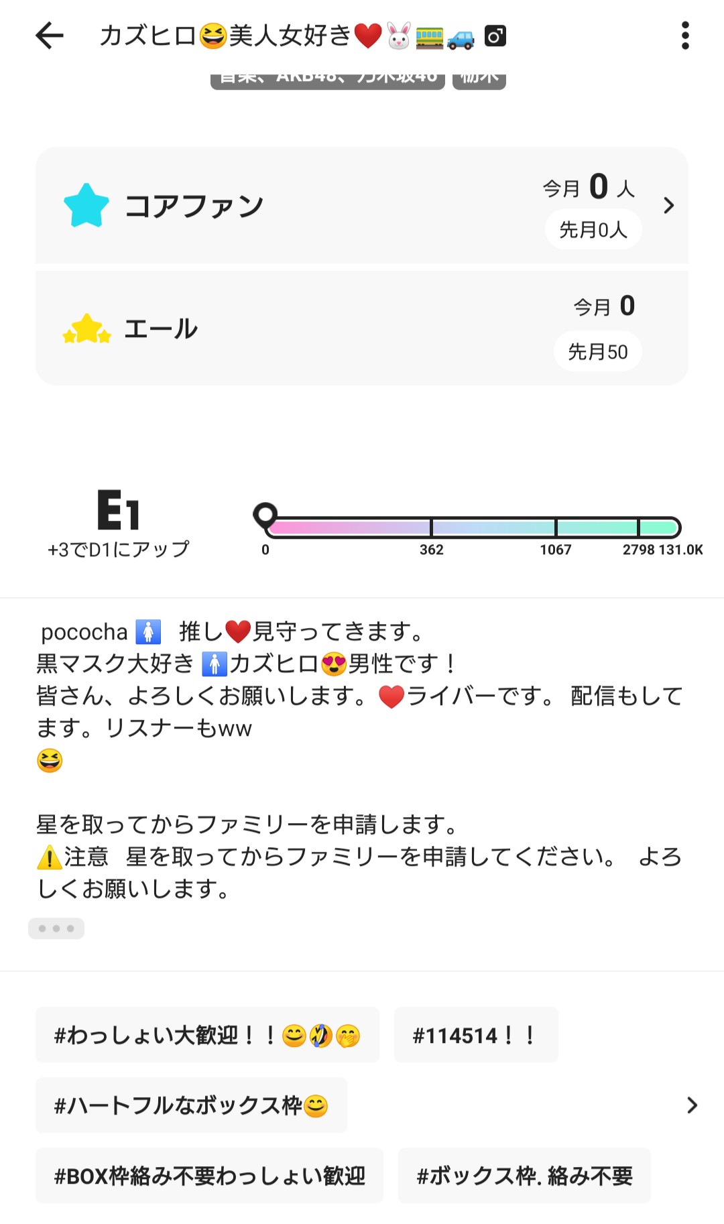Tap the yellow stars Yell icon
724x1224 pixels.
(86, 329)
